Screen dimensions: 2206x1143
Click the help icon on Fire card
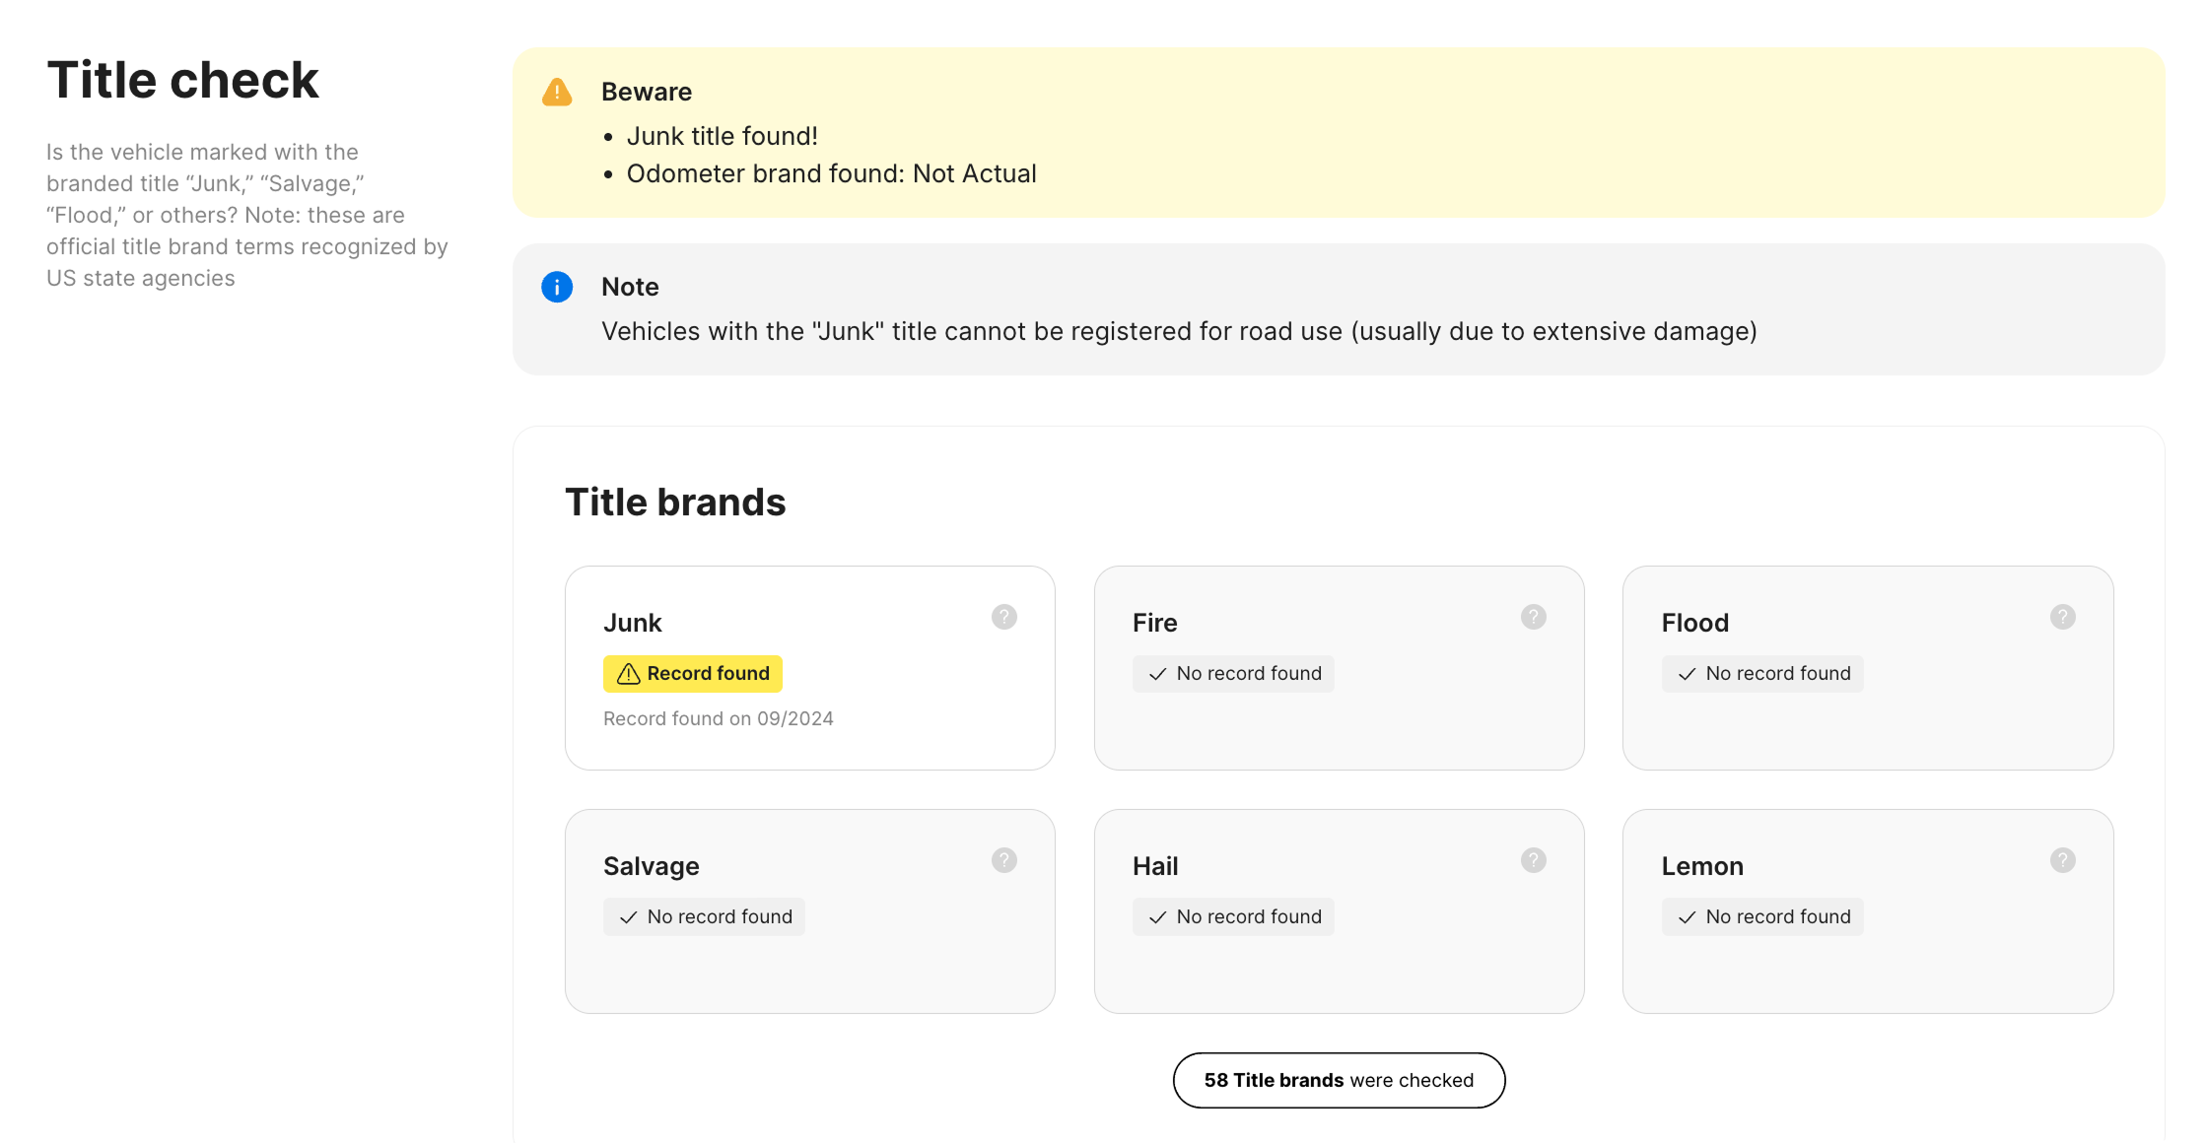point(1533,617)
